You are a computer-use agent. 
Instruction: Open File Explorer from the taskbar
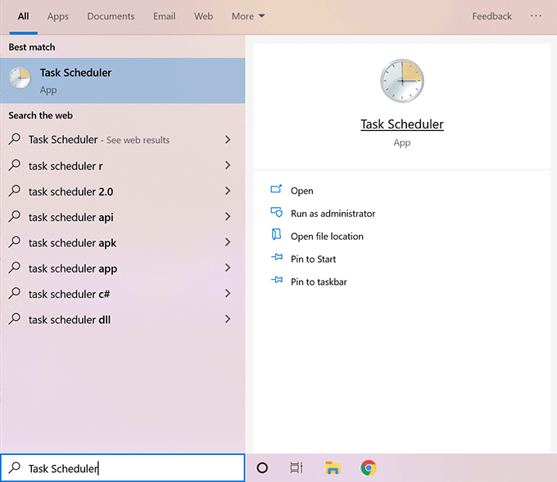coord(333,468)
